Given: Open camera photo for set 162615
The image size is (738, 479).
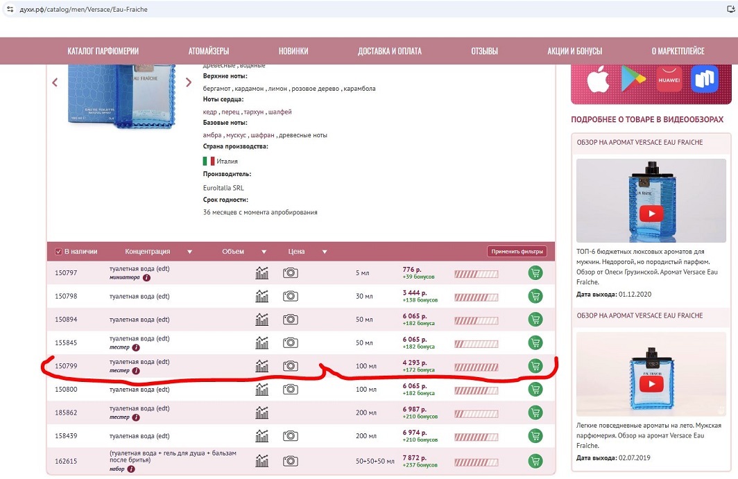Looking at the screenshot, I should click(290, 460).
